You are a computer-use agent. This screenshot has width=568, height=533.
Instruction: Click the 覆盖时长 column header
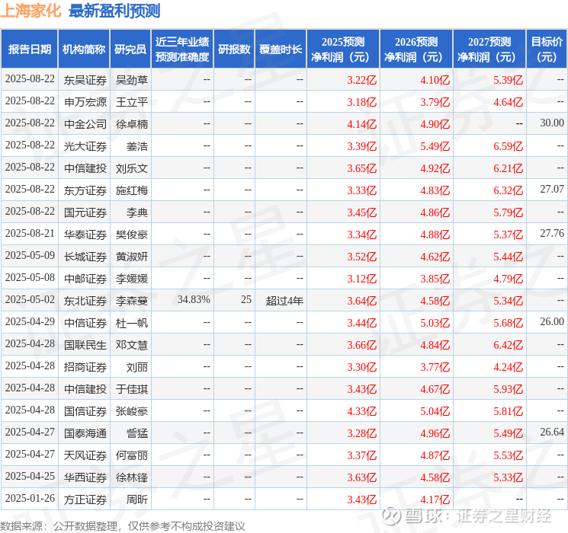pos(281,49)
